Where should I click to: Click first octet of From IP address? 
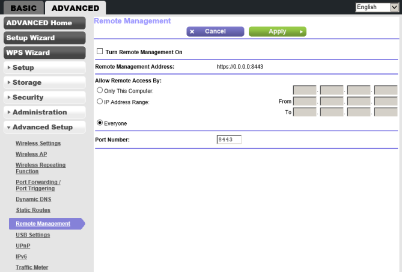click(x=305, y=101)
